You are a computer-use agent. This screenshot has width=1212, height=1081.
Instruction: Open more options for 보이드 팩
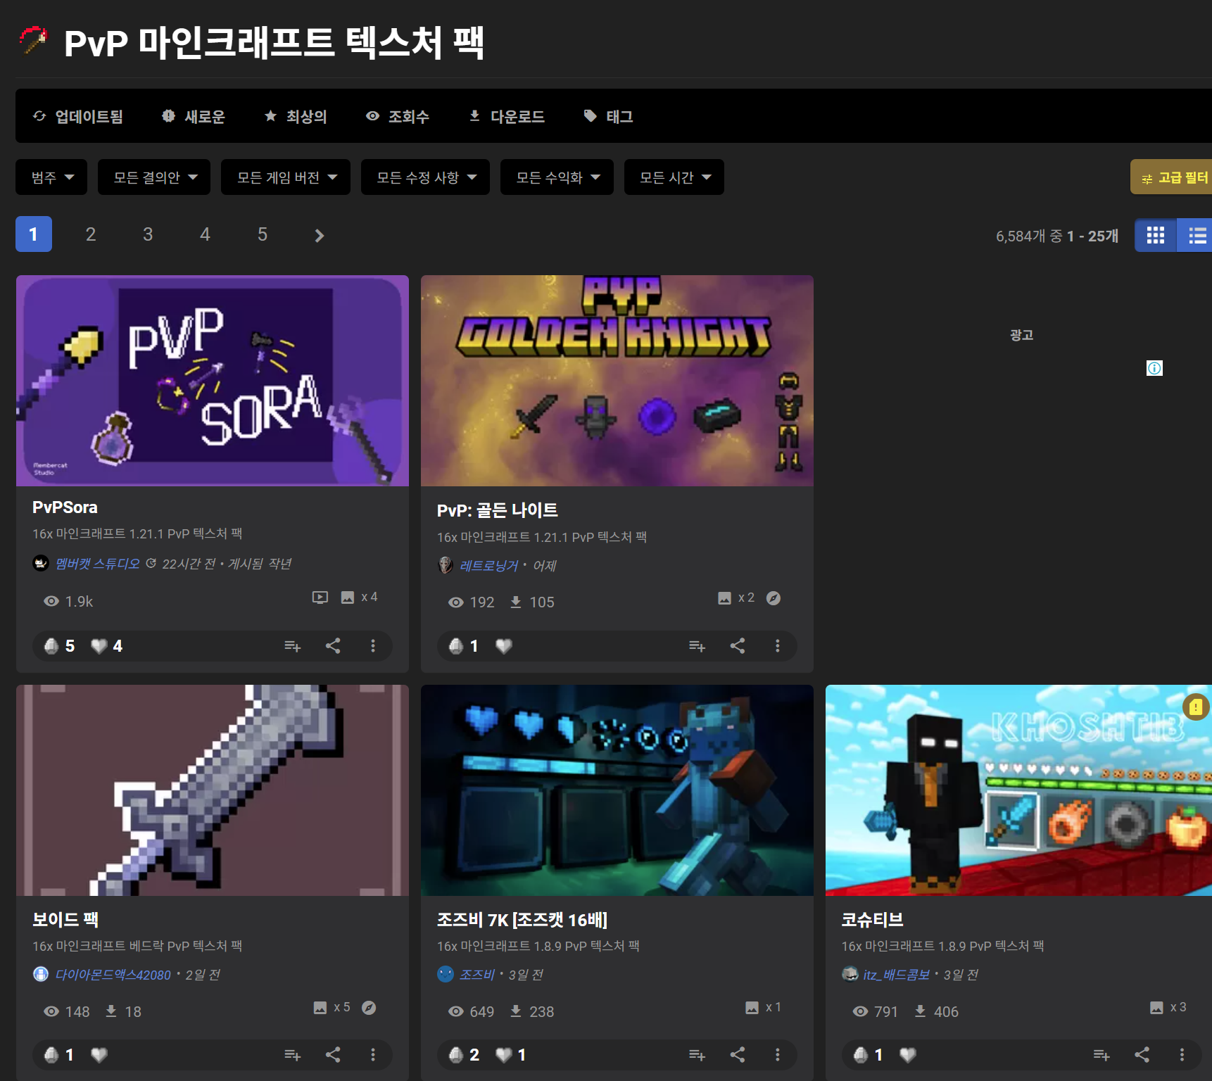tap(373, 1055)
